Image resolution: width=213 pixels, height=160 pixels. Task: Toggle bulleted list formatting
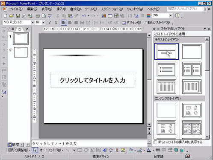coord(102,23)
